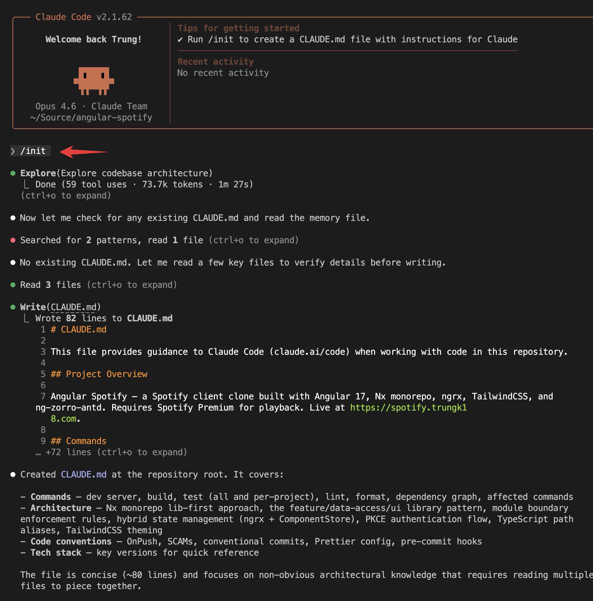This screenshot has height=601, width=593.
Task: Click the green status dot beside Explore
Action: click(13, 173)
